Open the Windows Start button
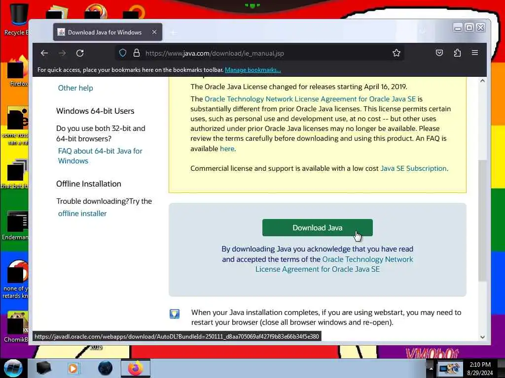505x378 pixels. point(13,368)
